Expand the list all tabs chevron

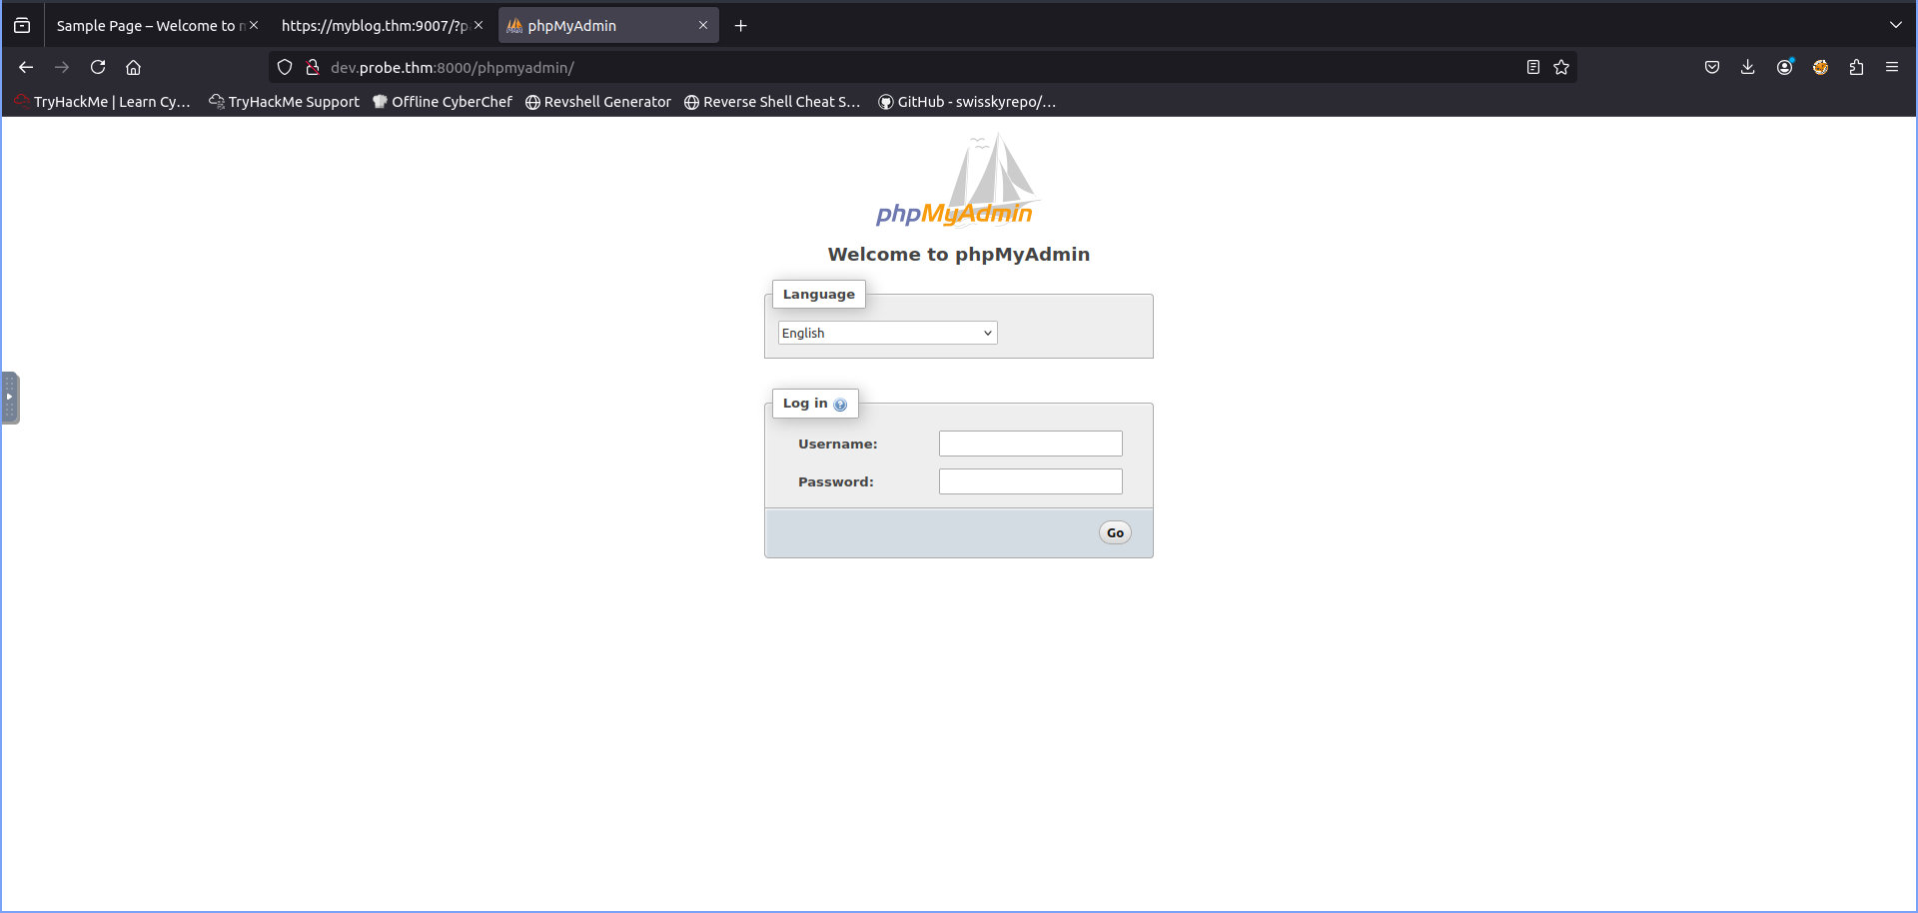pos(1896,25)
